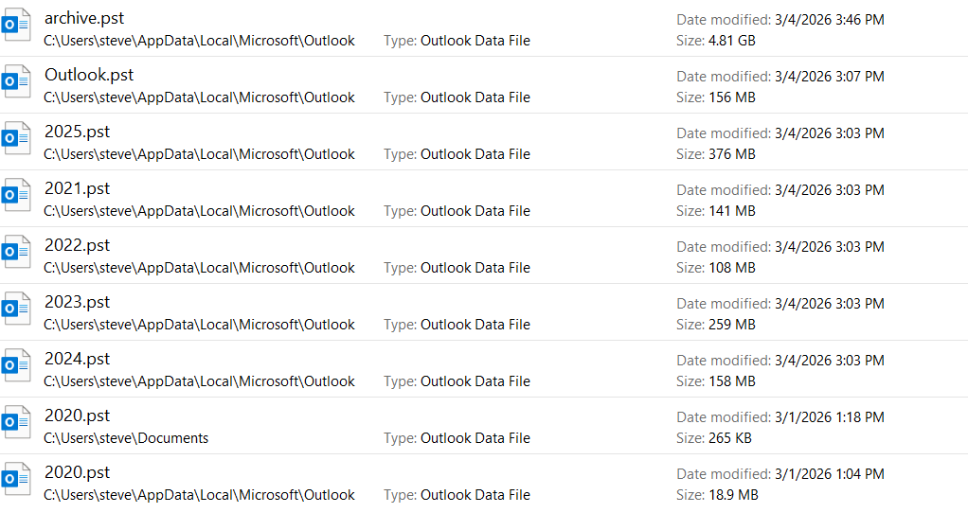
Task: Select the 2020.pst name modified at 1:04 PM
Action: [77, 471]
